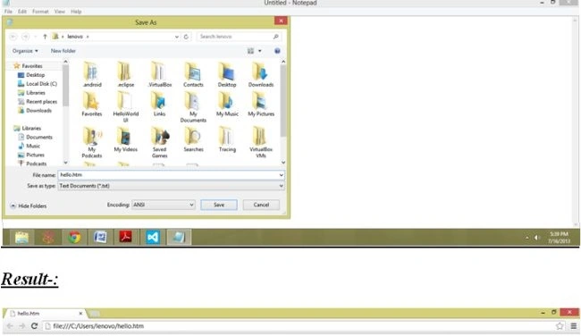The image size is (581, 336).
Task: Open Chrome from the taskbar
Action: click(x=74, y=237)
